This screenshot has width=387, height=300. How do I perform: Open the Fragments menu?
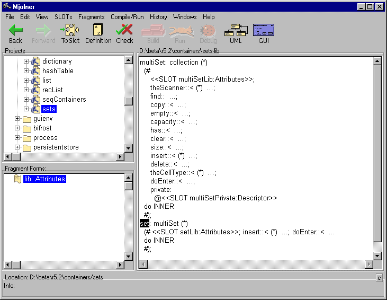(91, 17)
